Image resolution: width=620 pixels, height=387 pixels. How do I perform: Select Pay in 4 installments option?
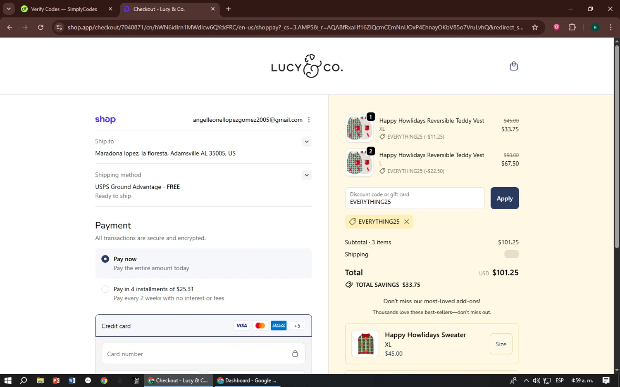[x=105, y=289]
